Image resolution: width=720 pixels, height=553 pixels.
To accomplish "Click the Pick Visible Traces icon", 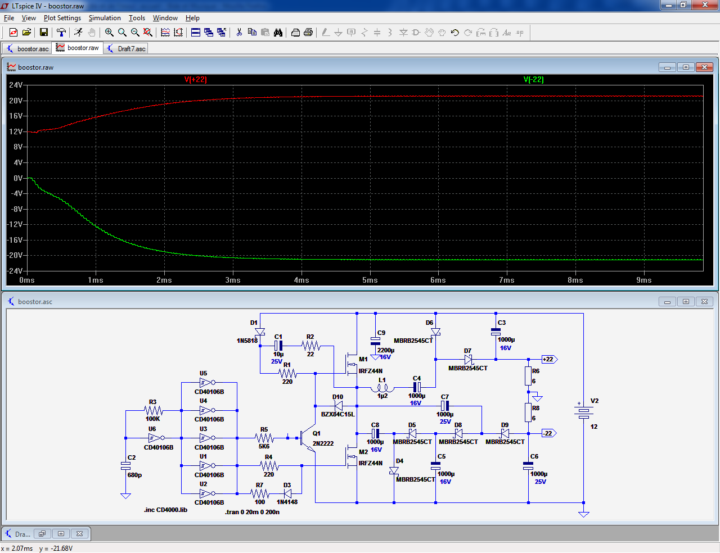I will click(165, 33).
